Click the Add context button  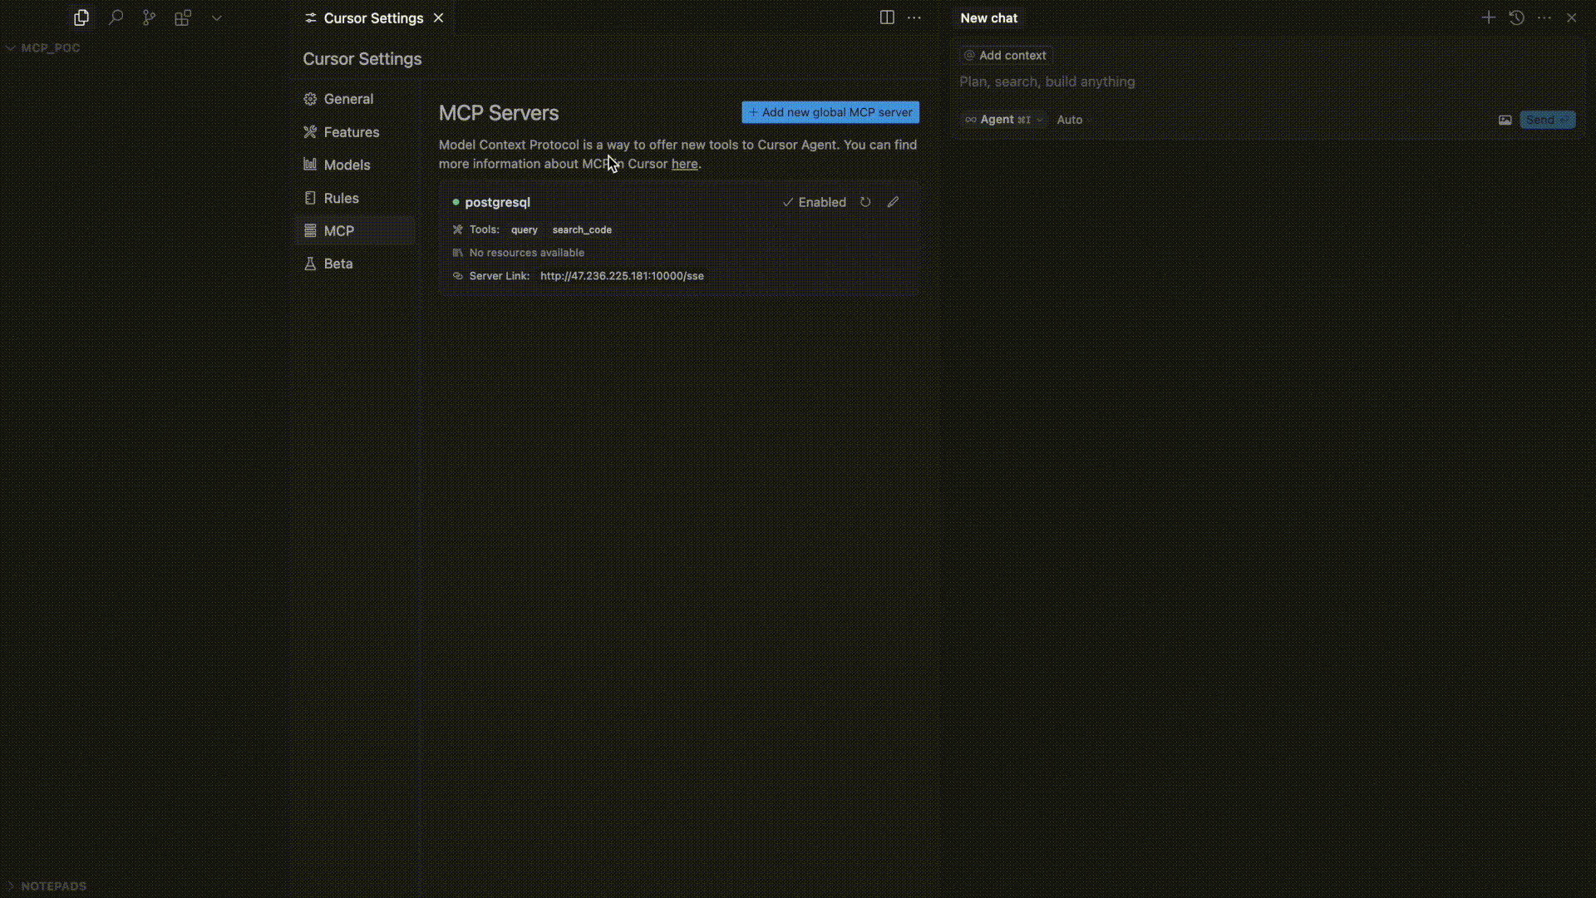point(1005,55)
